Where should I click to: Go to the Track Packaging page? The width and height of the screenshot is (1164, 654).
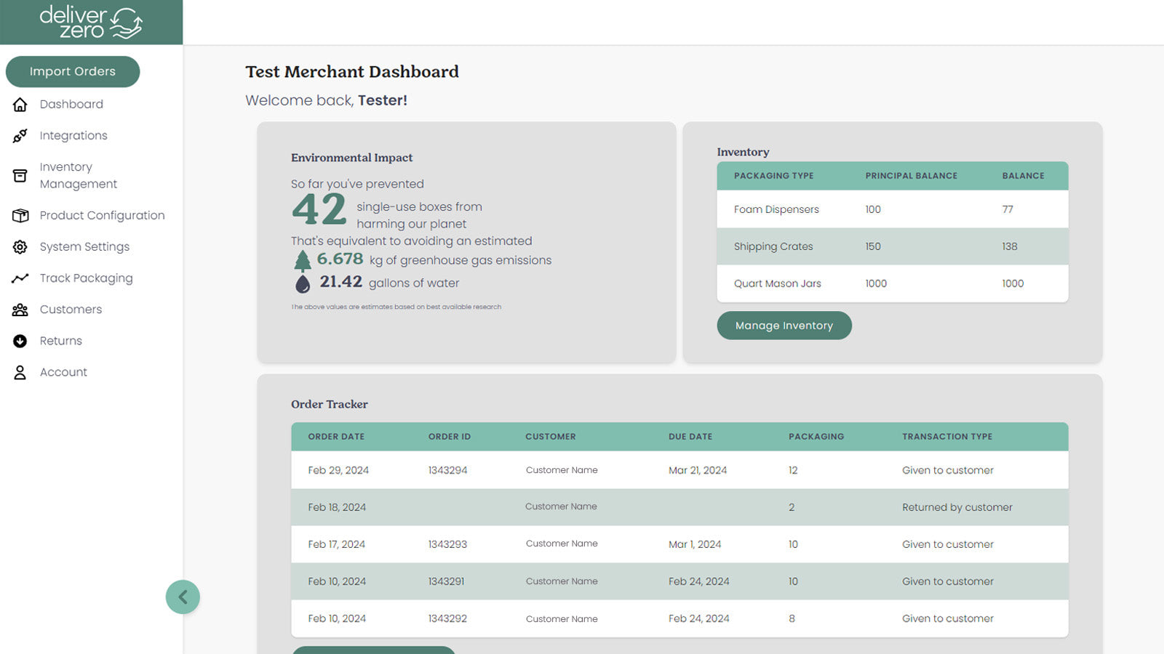[x=86, y=278]
